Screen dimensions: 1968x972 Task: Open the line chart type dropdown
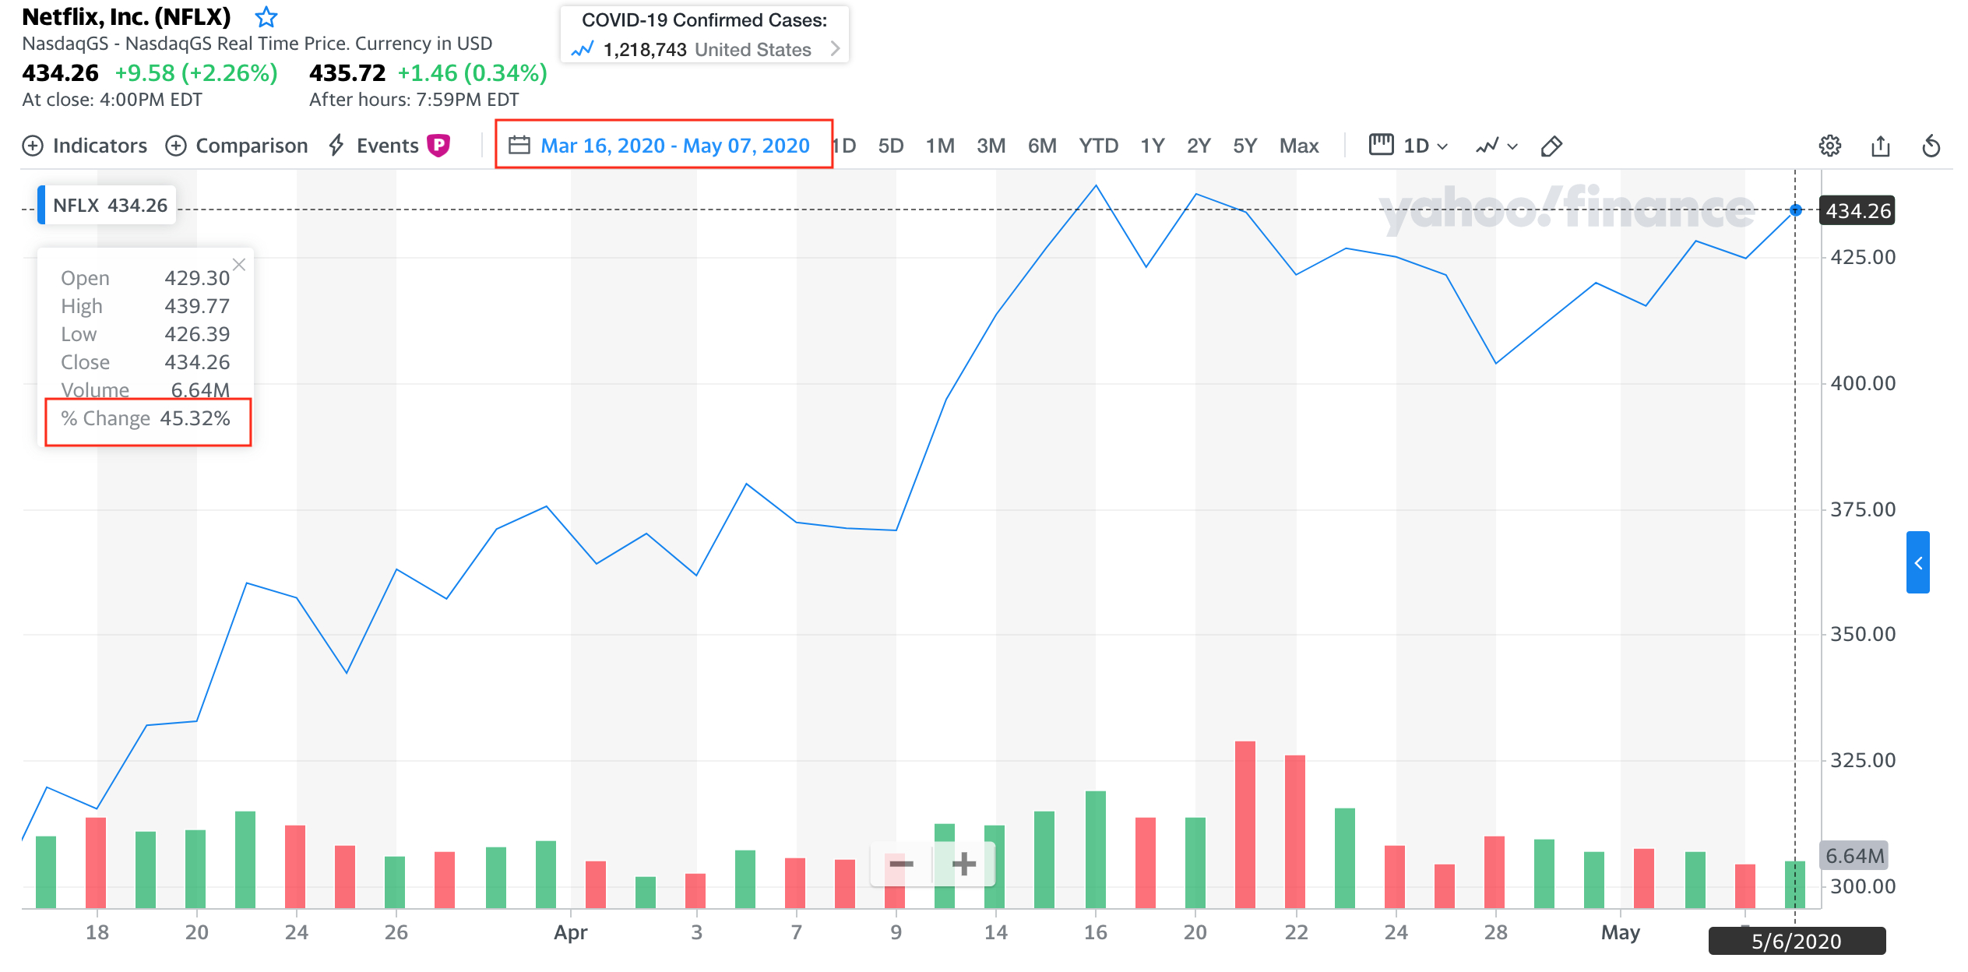[1496, 146]
